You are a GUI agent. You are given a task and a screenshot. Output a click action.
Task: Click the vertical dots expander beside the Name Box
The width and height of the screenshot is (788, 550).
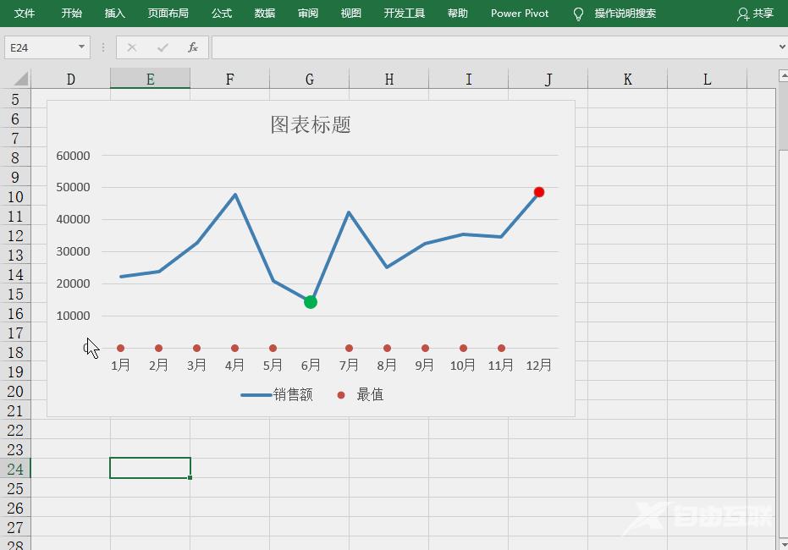point(103,47)
